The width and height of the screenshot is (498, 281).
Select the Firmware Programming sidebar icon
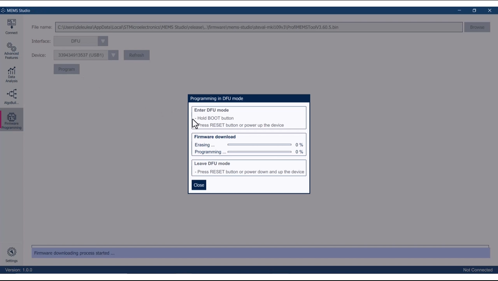coord(11,119)
